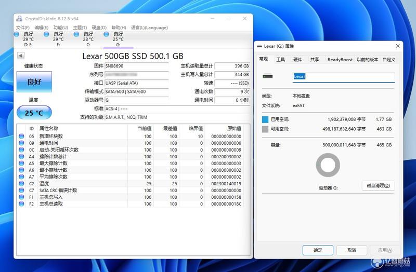Click status orb for attribute C2 温度
The image size is (416, 272).
21,184
